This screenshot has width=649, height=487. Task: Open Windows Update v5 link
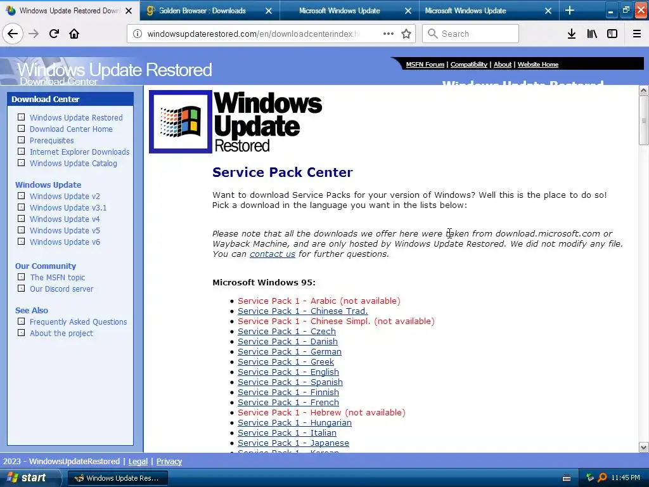(x=65, y=230)
